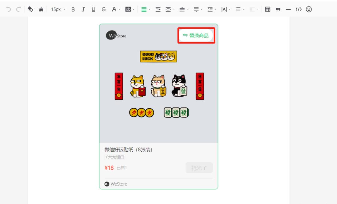Open the emoji picker
This screenshot has height=204, width=337.
309,9
